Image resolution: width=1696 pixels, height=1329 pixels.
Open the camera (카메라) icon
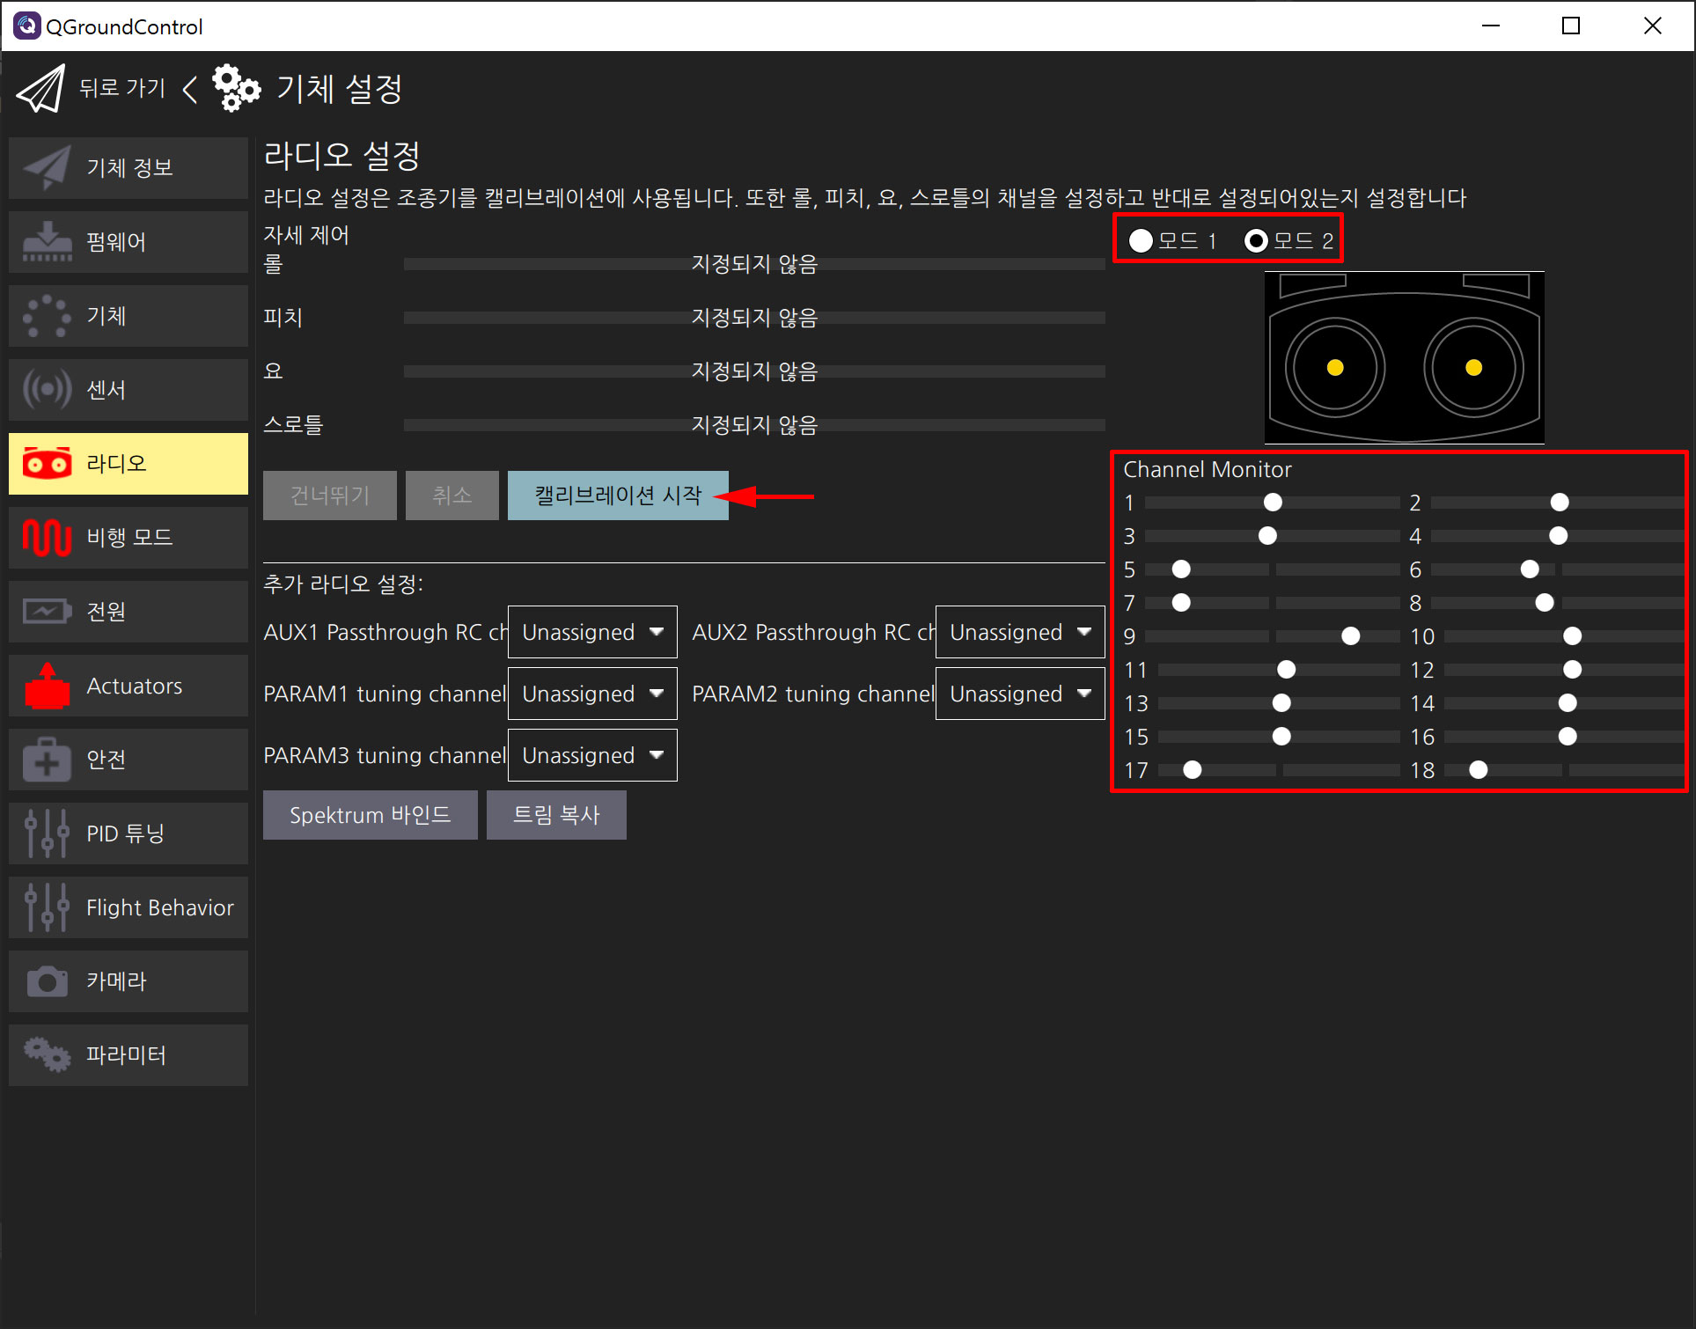tap(47, 981)
